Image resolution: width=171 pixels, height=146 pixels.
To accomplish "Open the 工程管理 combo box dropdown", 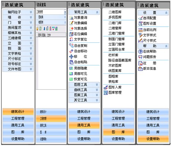I will (x=65, y=12).
